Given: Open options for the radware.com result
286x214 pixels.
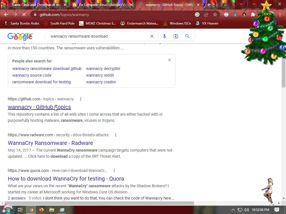Looking at the screenshot, I should [x=115, y=135].
